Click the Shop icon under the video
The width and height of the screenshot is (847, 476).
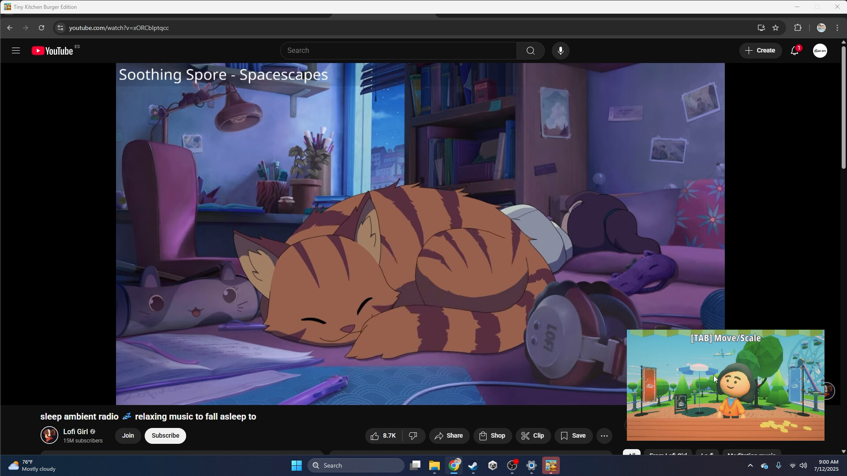[x=492, y=435]
